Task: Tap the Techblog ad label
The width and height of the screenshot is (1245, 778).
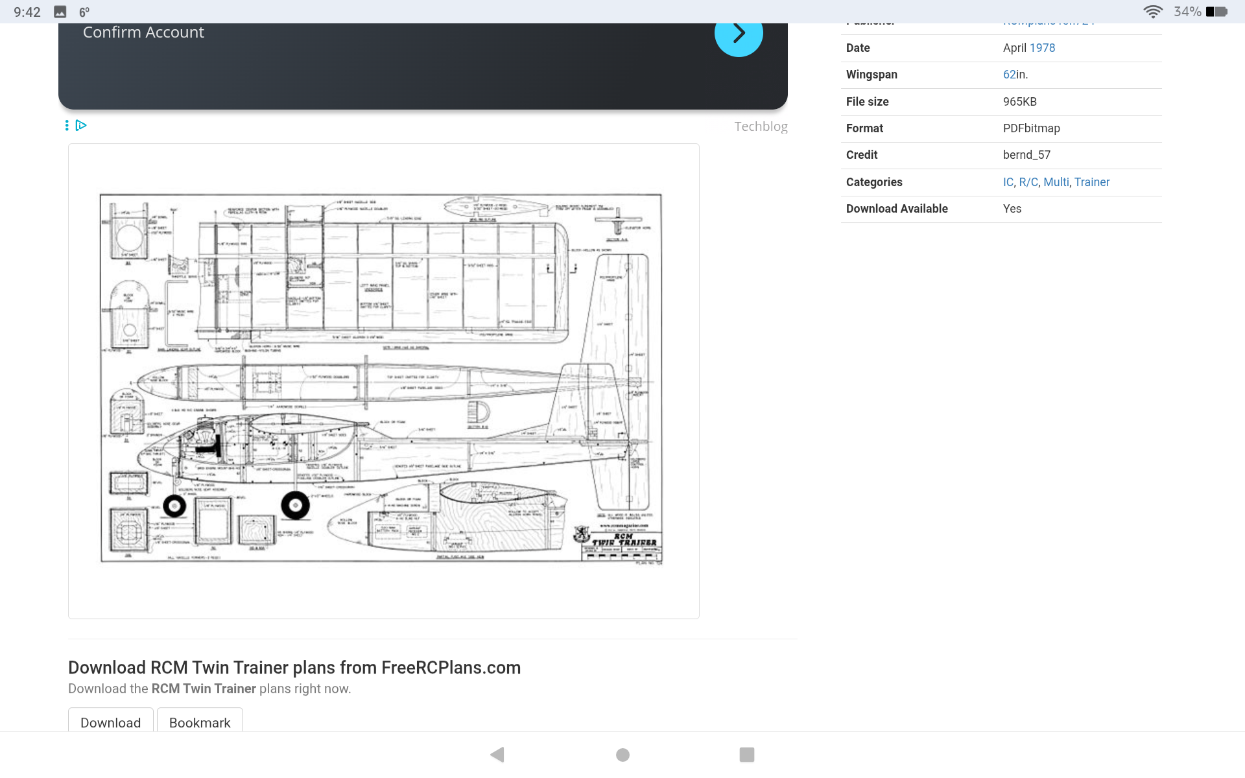Action: pos(761,126)
